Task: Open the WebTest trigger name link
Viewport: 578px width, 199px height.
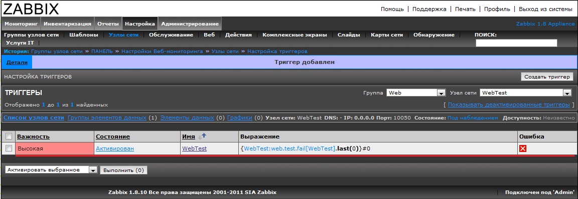Action: [194, 148]
